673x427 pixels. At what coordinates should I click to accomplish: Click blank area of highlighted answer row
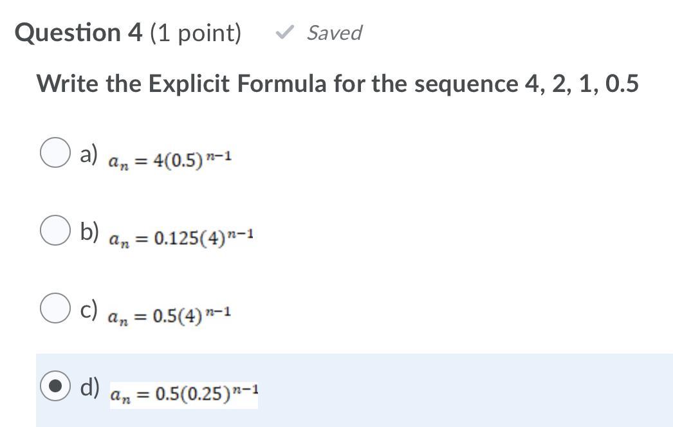(463, 388)
